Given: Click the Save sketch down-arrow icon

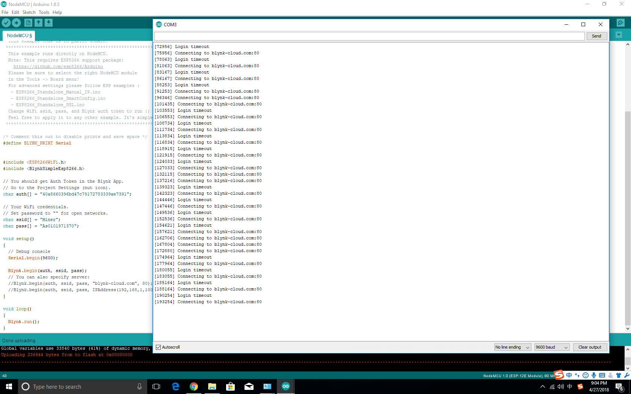Looking at the screenshot, I should pyautogui.click(x=48, y=23).
